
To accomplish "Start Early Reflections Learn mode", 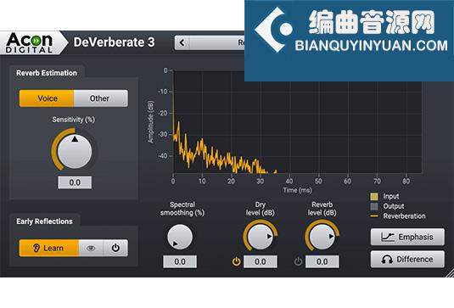I will coord(49,248).
